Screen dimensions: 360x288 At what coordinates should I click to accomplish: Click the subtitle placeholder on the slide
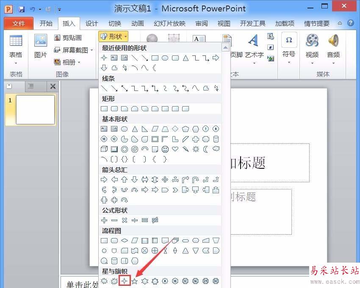pyautogui.click(x=261, y=211)
